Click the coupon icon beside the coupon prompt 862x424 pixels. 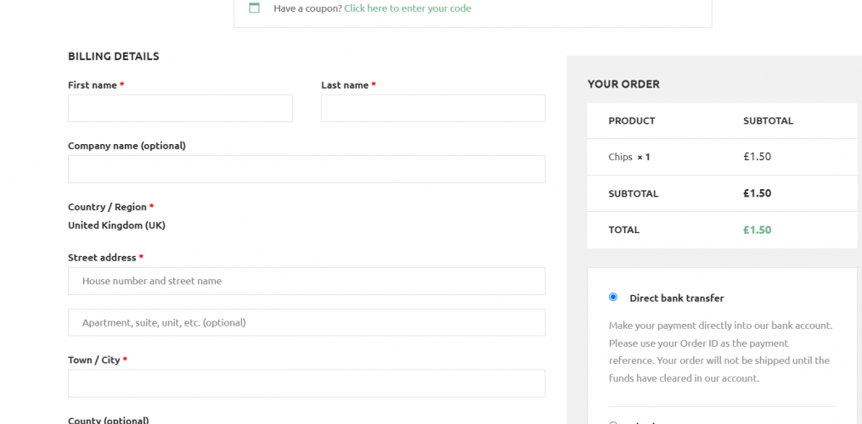click(254, 8)
